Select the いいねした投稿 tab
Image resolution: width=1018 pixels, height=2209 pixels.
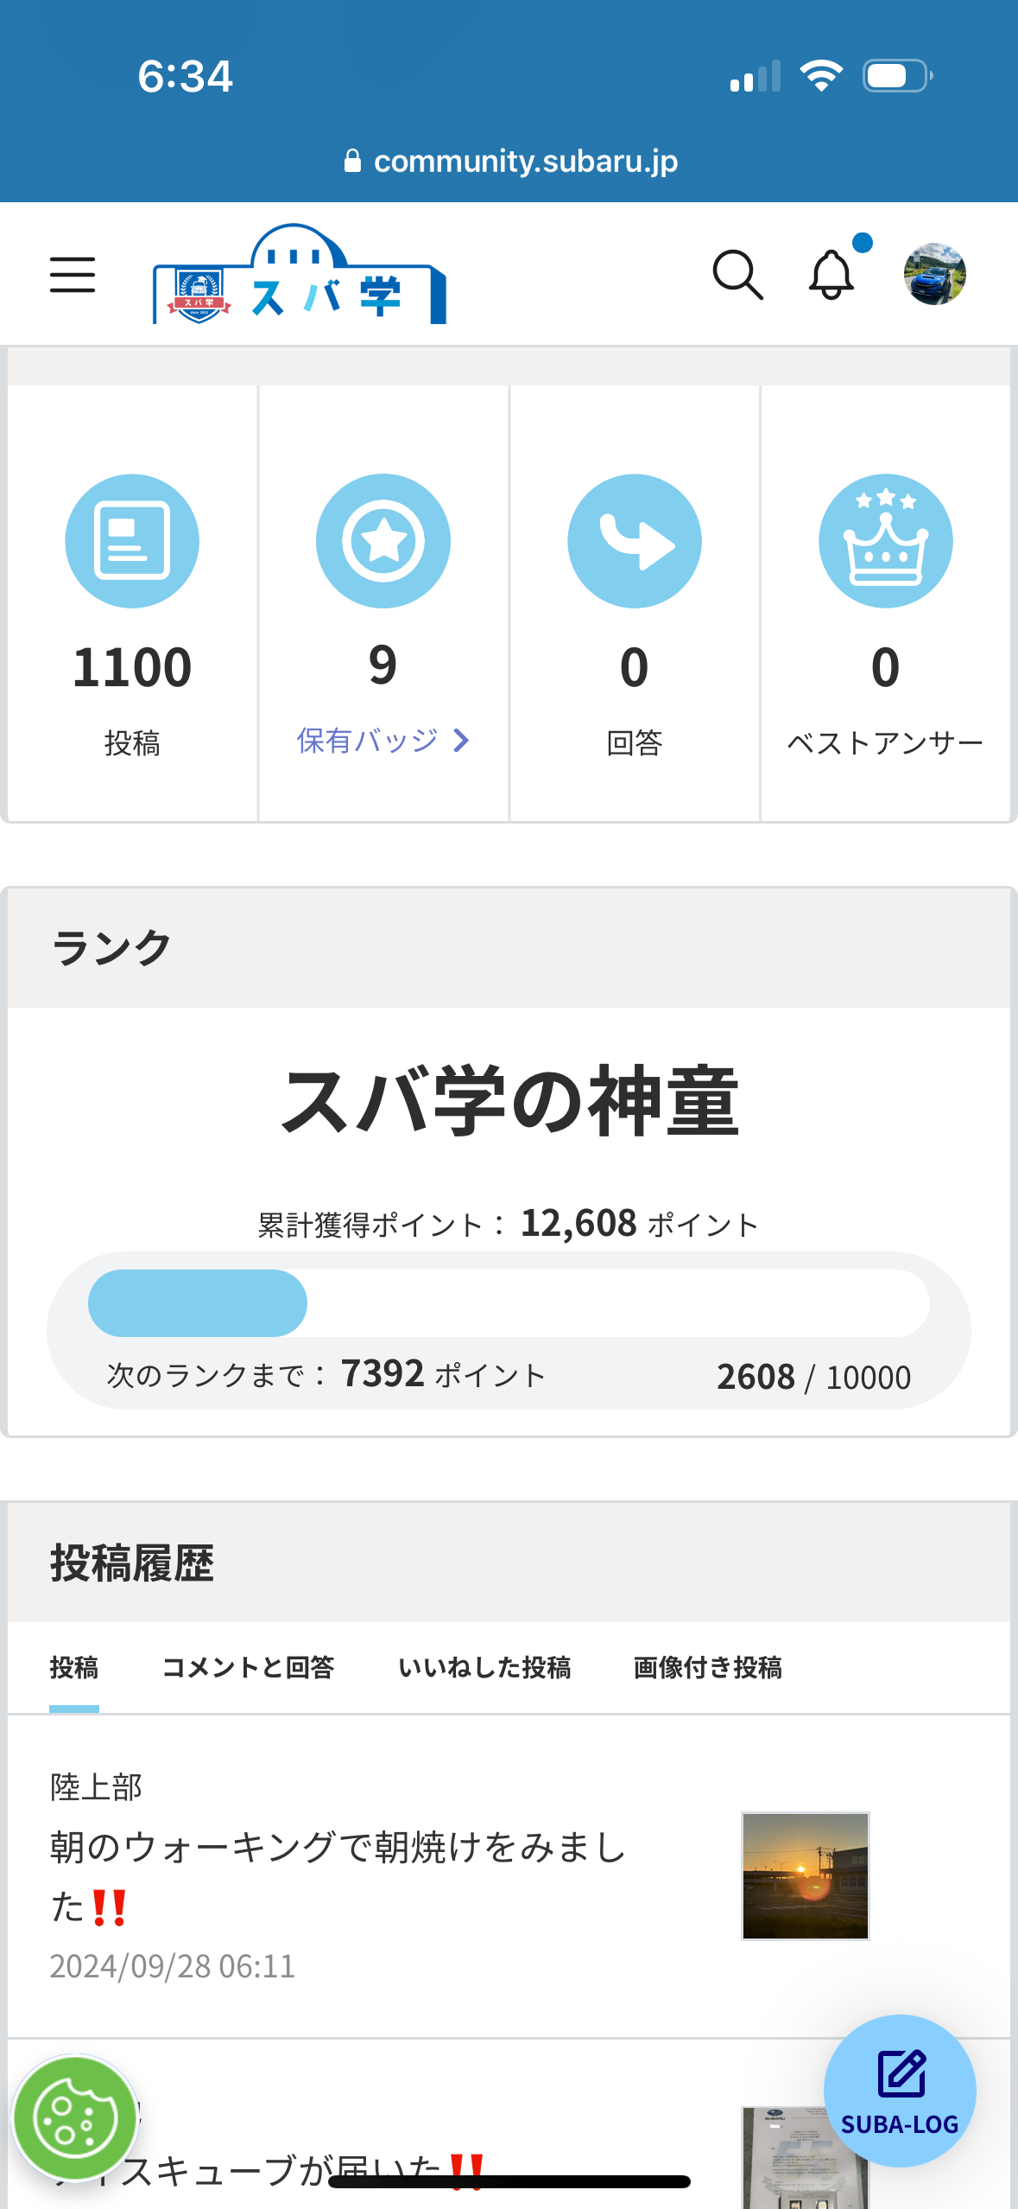coord(484,1668)
